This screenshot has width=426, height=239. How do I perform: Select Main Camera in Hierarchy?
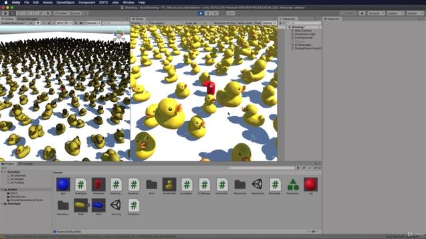[x=303, y=31]
